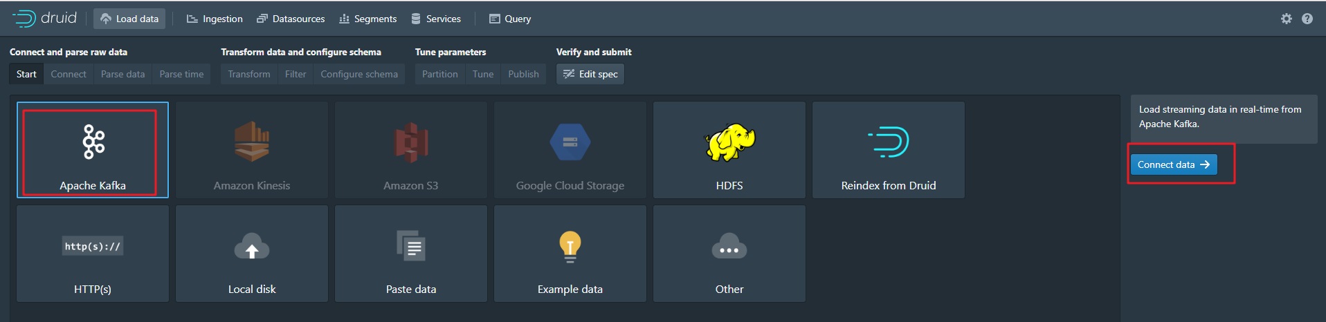Navigate to the Services view
Viewport: 1326px width, 322px height.
click(436, 19)
